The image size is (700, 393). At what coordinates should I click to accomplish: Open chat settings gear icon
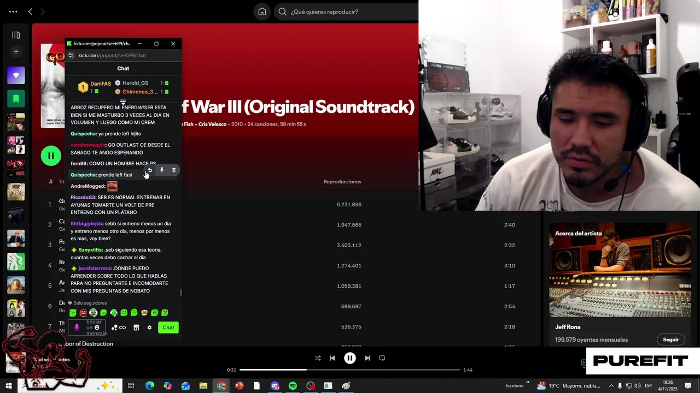coord(149,327)
